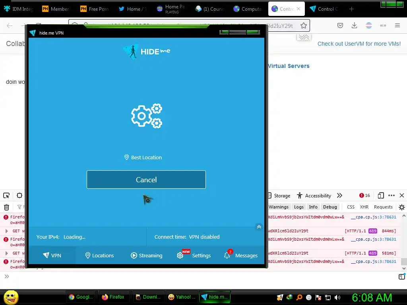
Task: Open the Messages tab with notification badge
Action: 241,255
